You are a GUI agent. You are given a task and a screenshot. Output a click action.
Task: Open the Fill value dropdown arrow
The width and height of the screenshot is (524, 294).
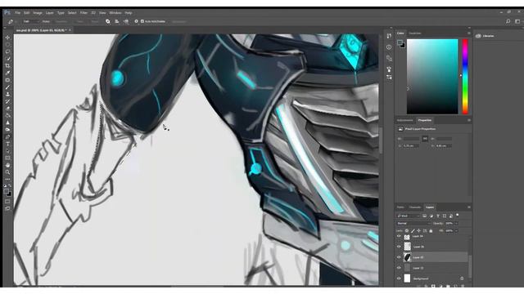pos(456,230)
